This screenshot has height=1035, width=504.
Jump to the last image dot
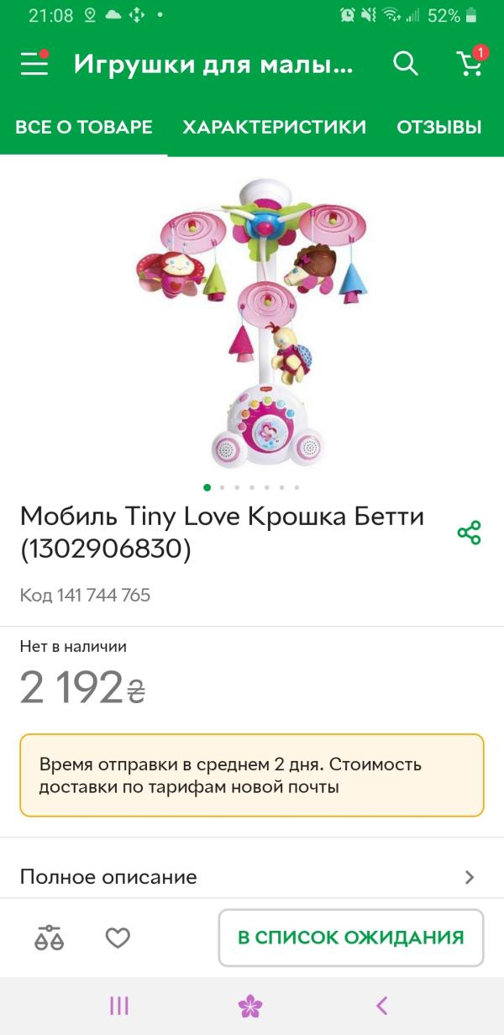[297, 487]
